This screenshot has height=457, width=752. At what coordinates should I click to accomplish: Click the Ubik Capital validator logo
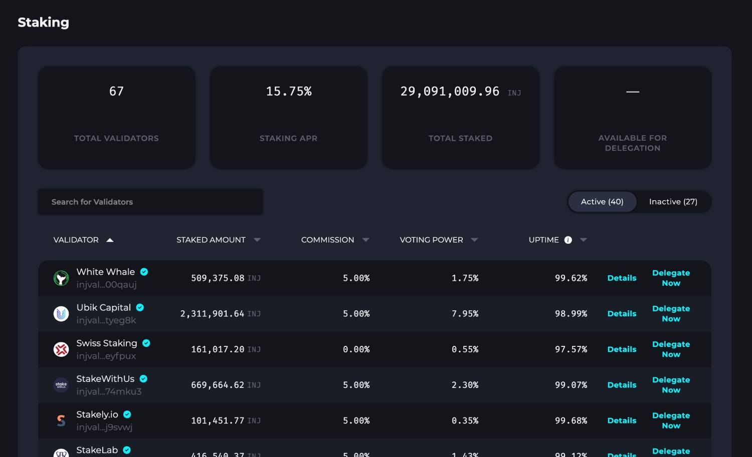(61, 314)
